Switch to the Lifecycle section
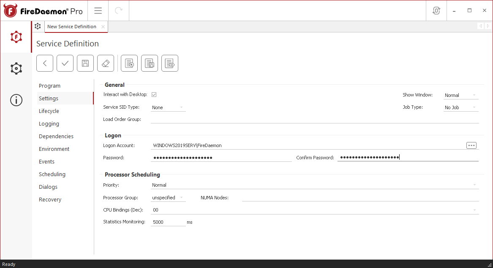The height and width of the screenshot is (268, 493). point(49,111)
